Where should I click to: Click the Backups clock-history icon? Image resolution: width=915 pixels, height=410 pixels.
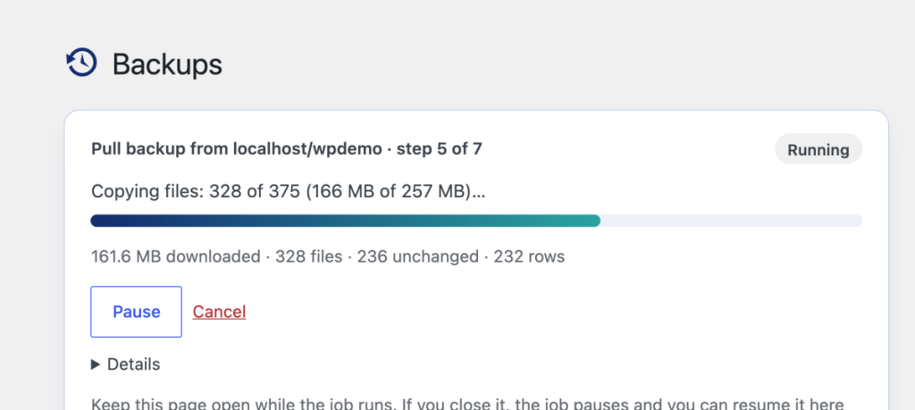coord(81,63)
